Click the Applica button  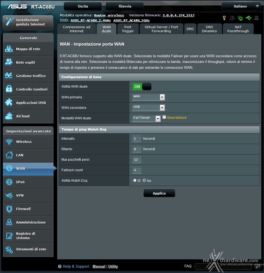click(159, 193)
